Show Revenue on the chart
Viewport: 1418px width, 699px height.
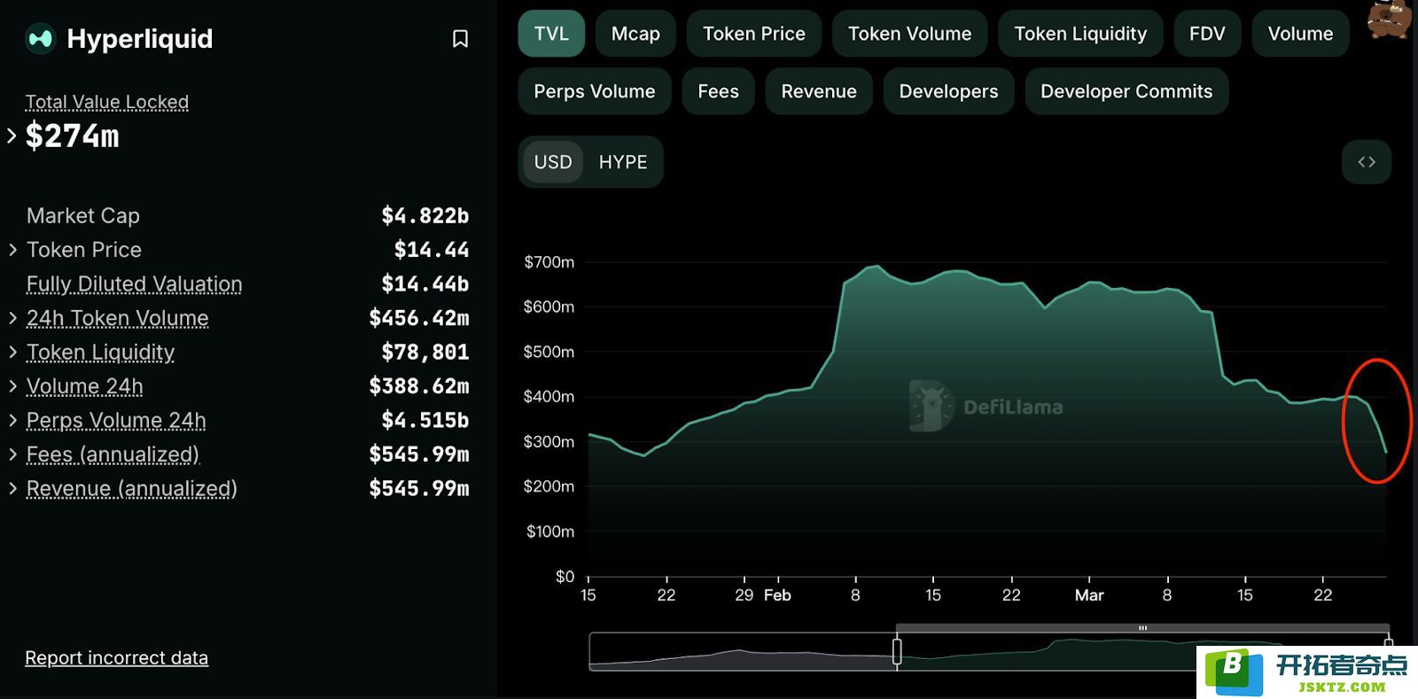819,91
